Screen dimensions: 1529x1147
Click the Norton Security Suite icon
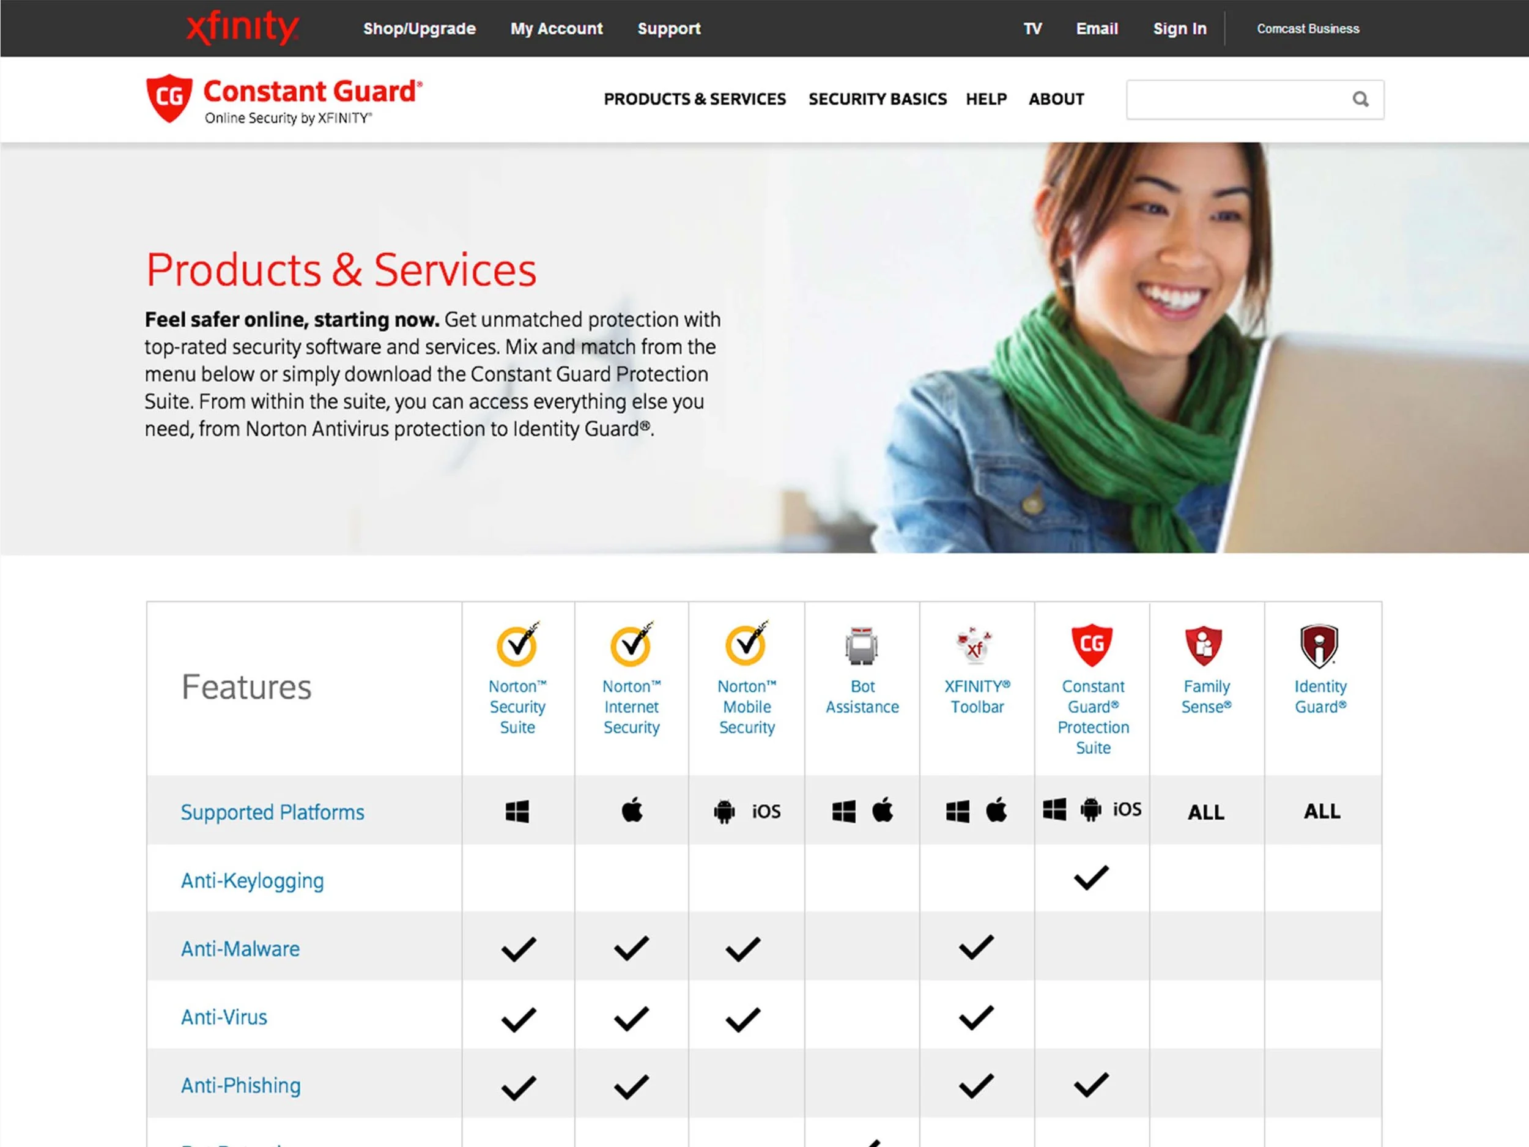(518, 644)
